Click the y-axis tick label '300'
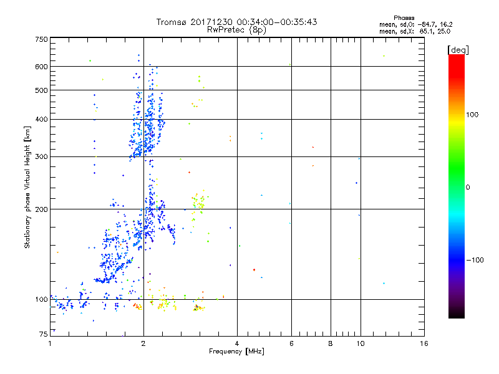Viewport: 499px width, 374px height. tap(42, 156)
